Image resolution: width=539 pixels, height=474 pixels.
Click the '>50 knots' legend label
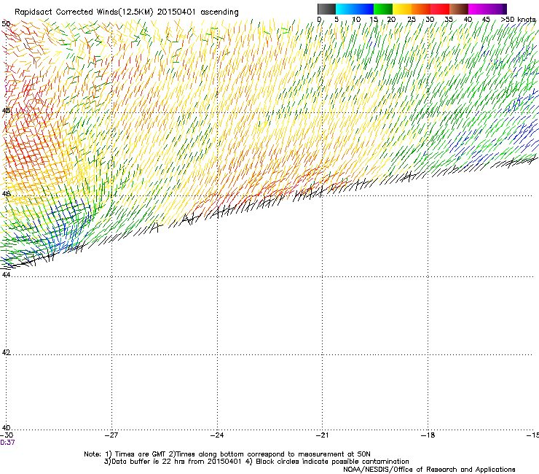point(518,20)
